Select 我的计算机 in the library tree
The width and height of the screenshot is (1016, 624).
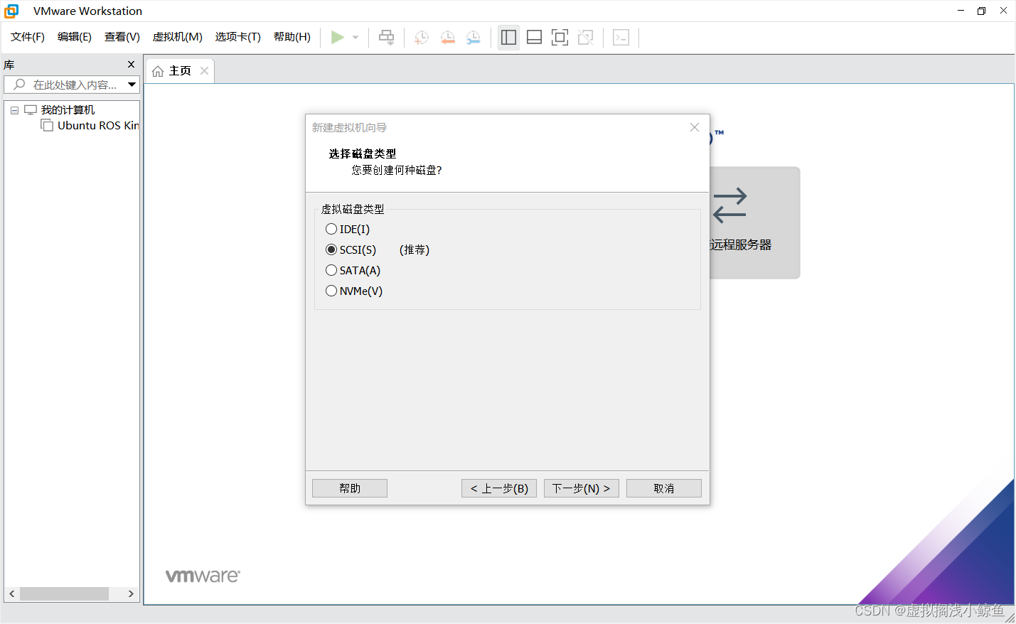[68, 110]
